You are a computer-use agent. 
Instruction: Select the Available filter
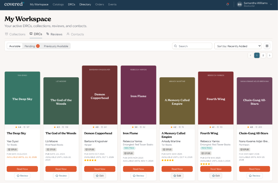click(15, 46)
